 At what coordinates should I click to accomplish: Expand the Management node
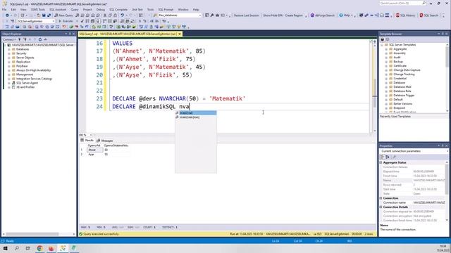(9, 74)
